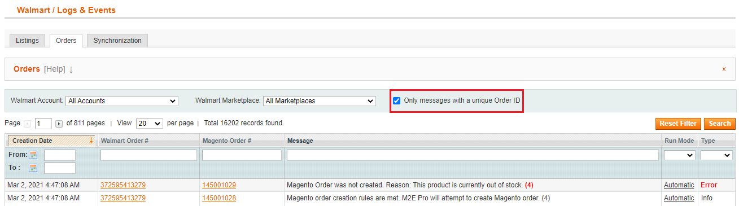Open Walmart order 372595413279 in Error row
Screen dimensions: 739x206
[123, 185]
